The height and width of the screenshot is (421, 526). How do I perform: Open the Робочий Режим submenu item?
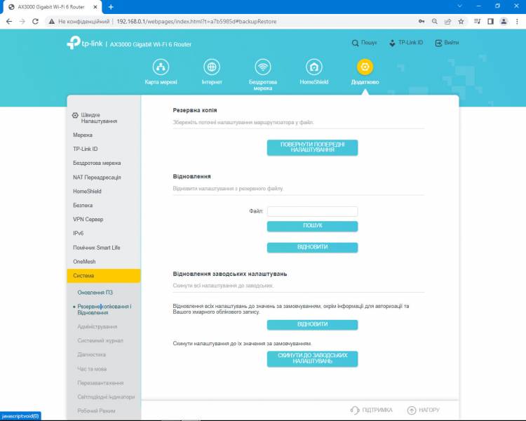96,411
